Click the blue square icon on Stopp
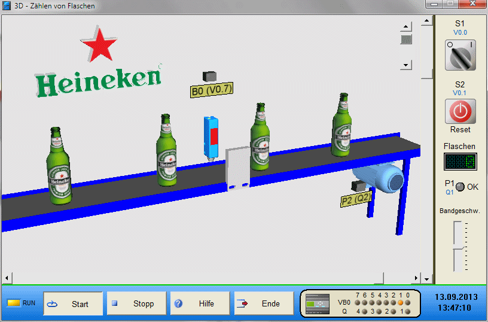 [115, 303]
